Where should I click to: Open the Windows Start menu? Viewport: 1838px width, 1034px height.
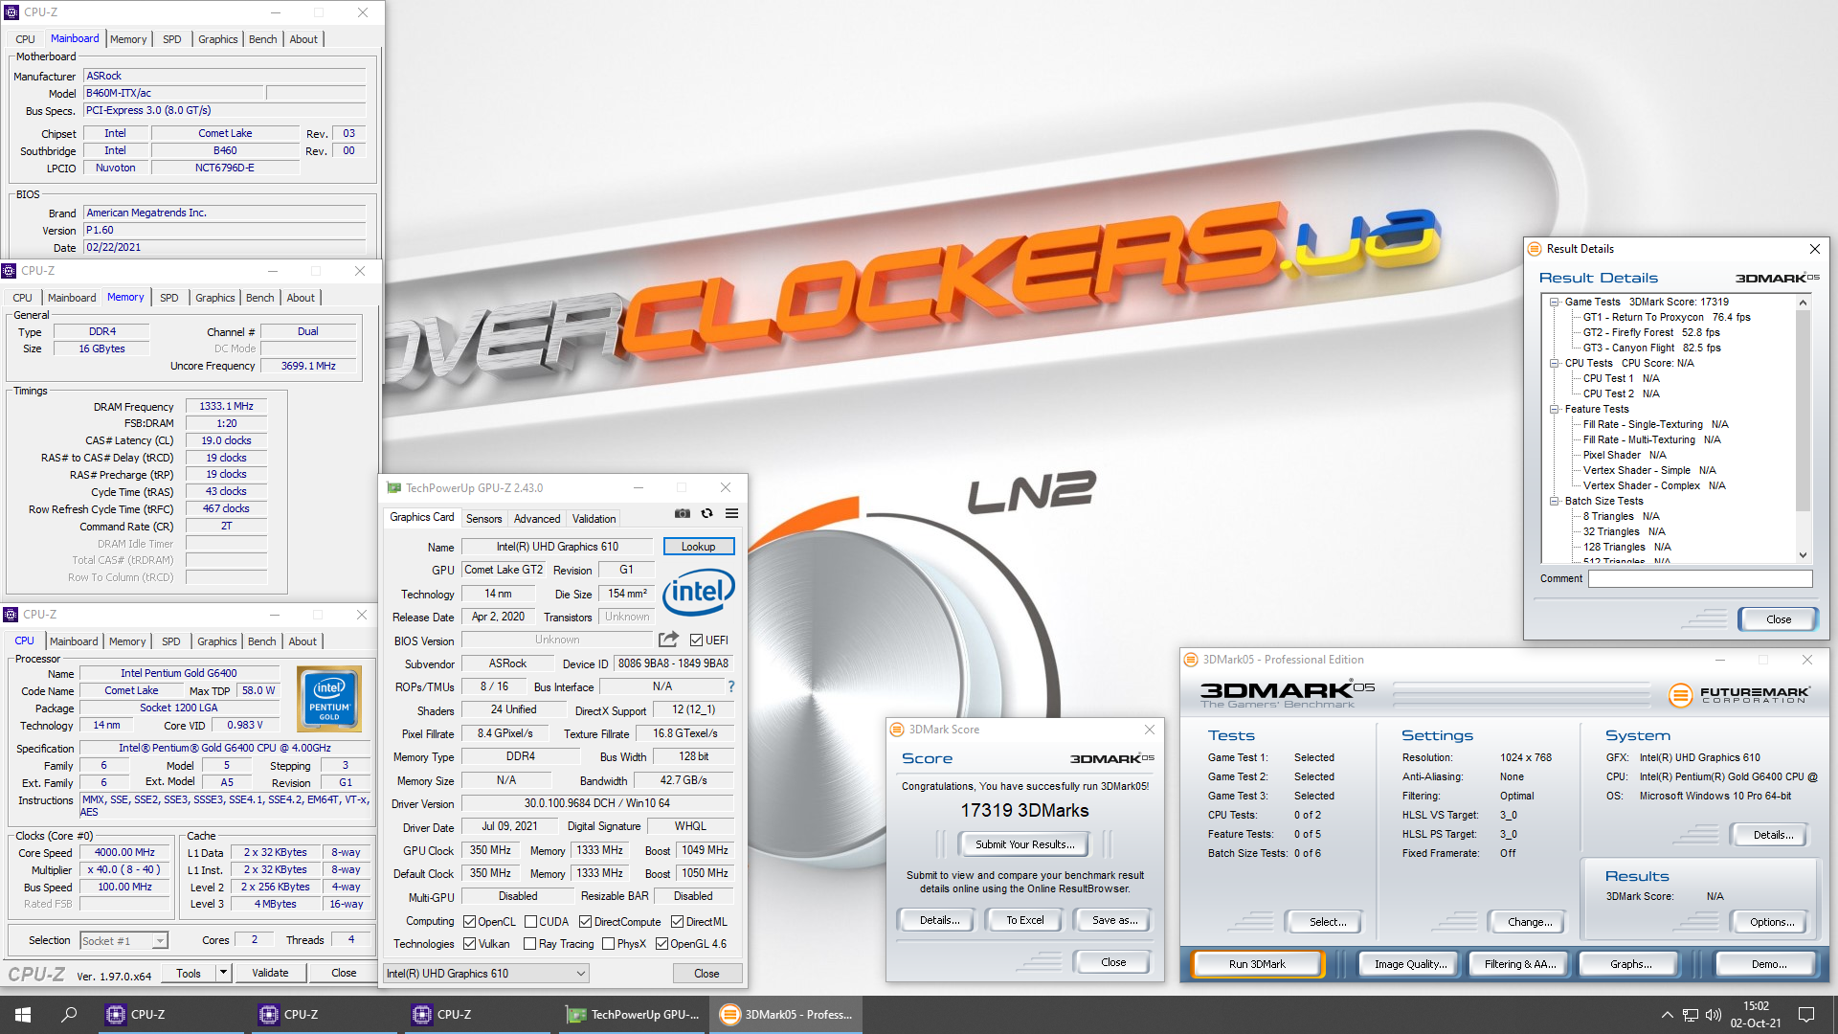coord(23,1015)
